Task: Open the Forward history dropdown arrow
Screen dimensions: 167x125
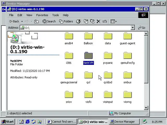Action: point(32,22)
